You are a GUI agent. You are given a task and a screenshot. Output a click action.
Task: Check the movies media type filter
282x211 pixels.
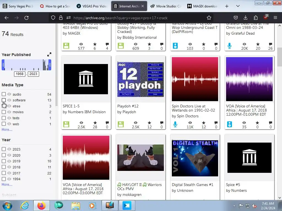click(4, 112)
